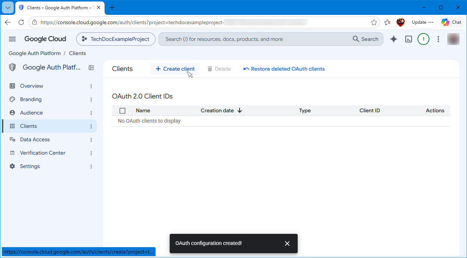Open the browser favorites list icon
Screen dimensions: 467x258
(387, 22)
